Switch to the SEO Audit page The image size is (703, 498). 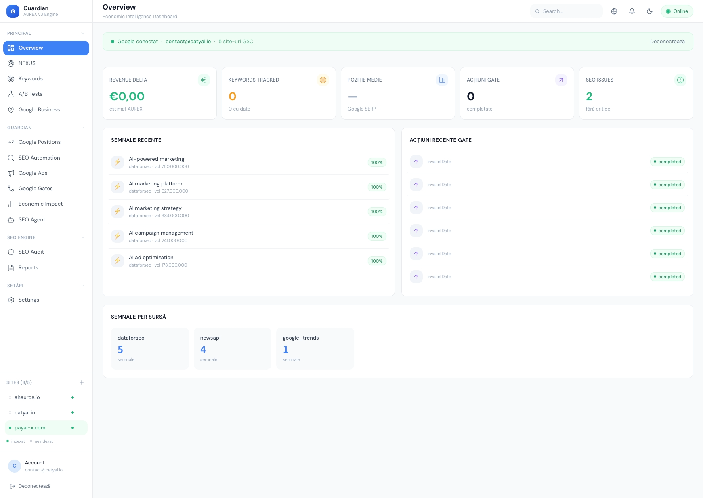31,252
